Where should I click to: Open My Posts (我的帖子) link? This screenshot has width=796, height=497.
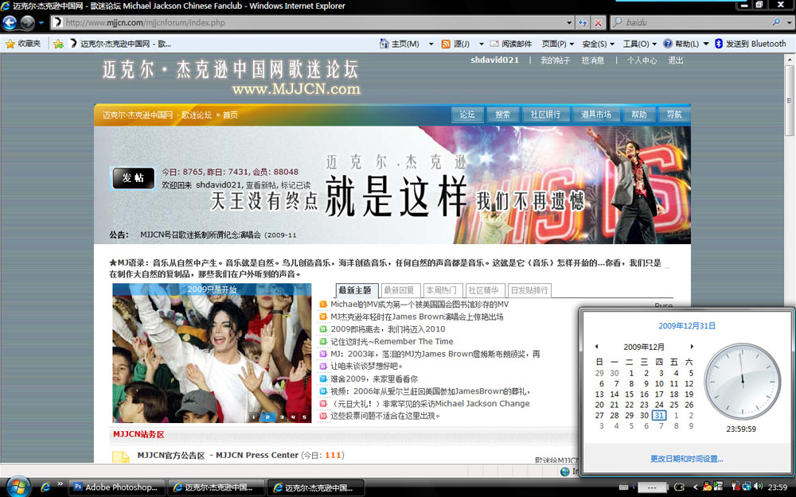coord(555,60)
